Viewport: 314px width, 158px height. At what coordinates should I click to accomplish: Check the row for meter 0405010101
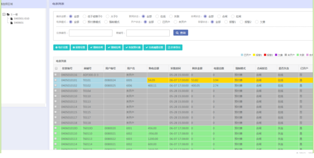pos(56,80)
